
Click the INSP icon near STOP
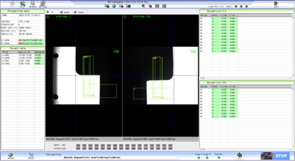[239, 155]
